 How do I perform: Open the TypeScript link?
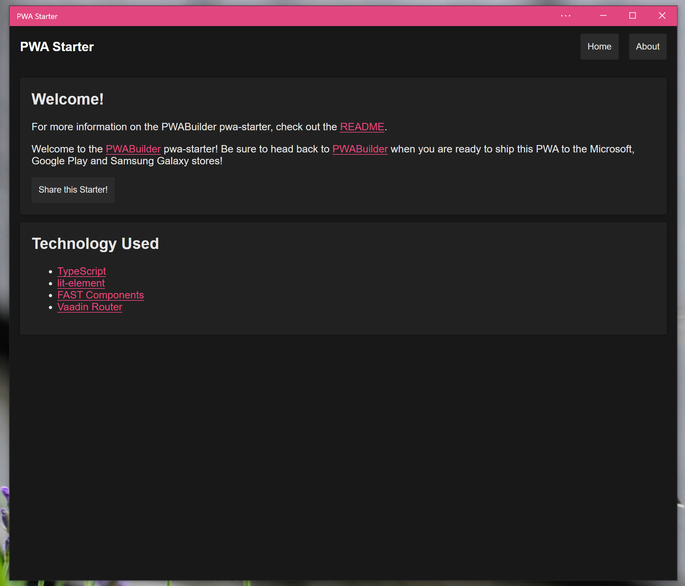click(81, 271)
